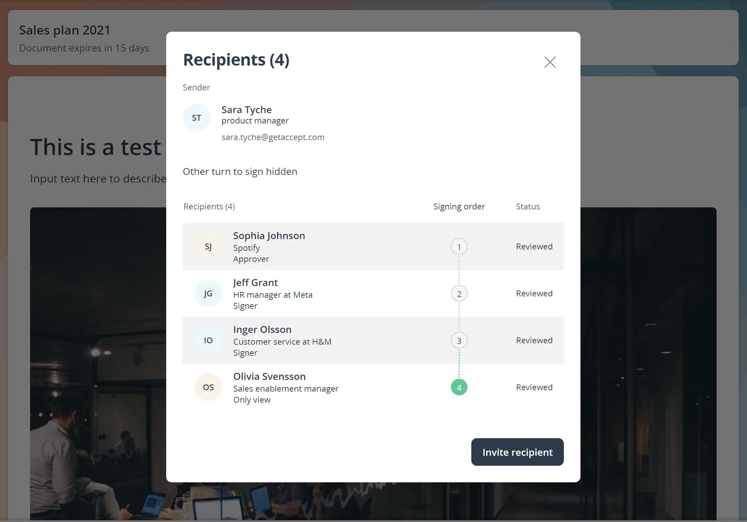This screenshot has width=747, height=522.
Task: Click the Status column header
Action: click(528, 207)
